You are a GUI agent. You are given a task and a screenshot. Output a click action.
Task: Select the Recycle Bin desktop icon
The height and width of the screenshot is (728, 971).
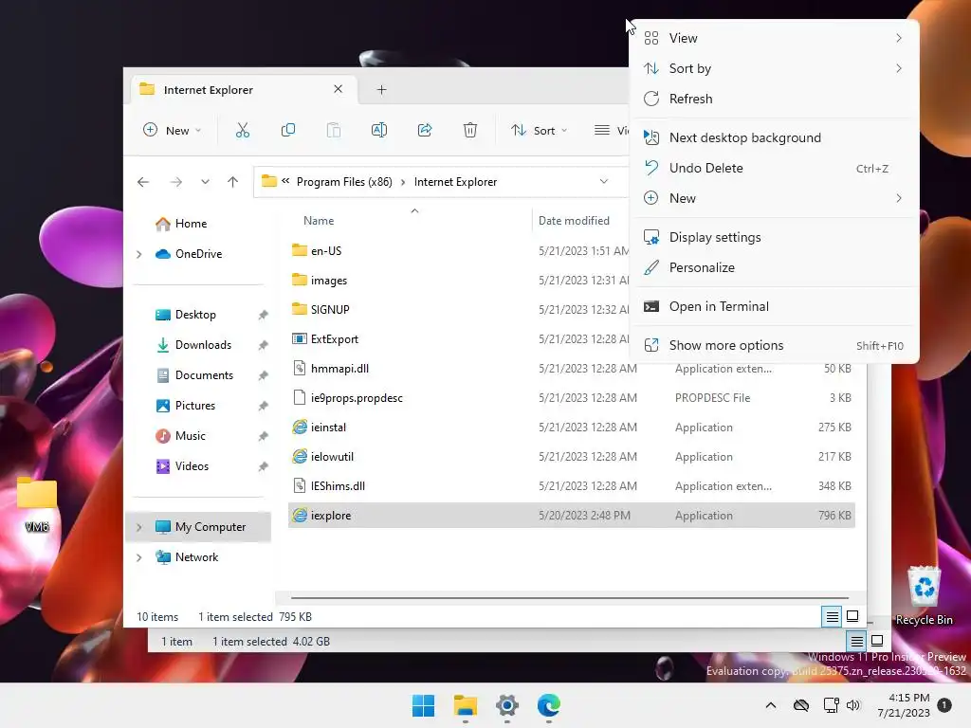pyautogui.click(x=924, y=595)
